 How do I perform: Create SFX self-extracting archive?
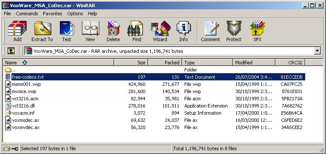pos(257,31)
